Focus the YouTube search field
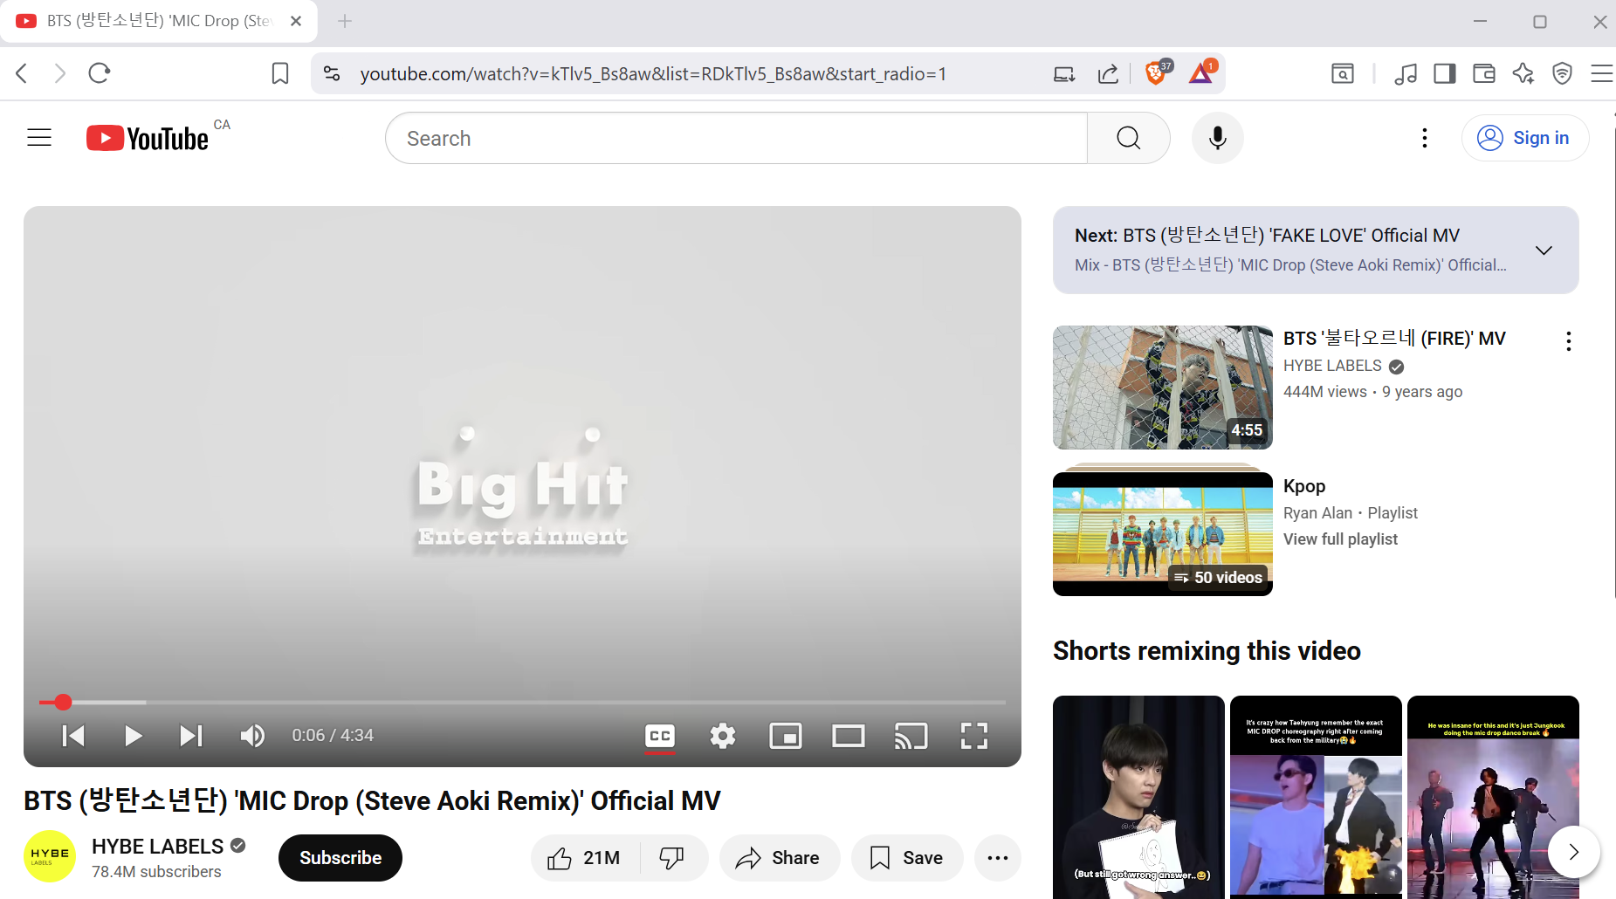 [736, 138]
